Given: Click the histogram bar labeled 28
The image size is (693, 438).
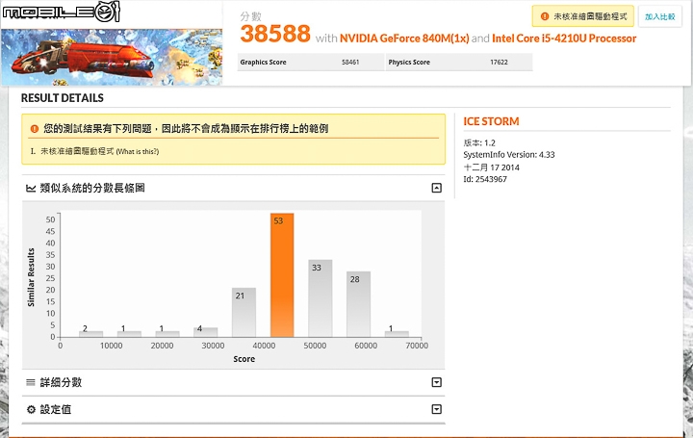Looking at the screenshot, I should tap(358, 304).
